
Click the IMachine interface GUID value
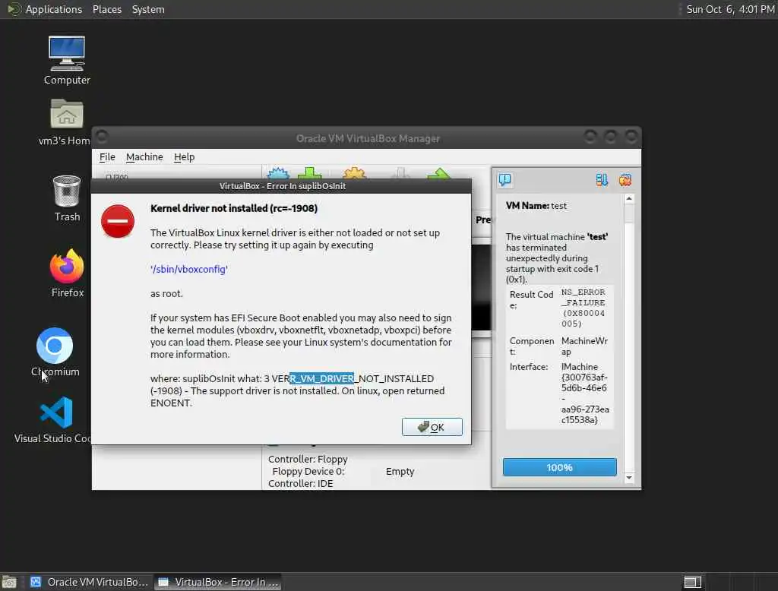pyautogui.click(x=585, y=393)
